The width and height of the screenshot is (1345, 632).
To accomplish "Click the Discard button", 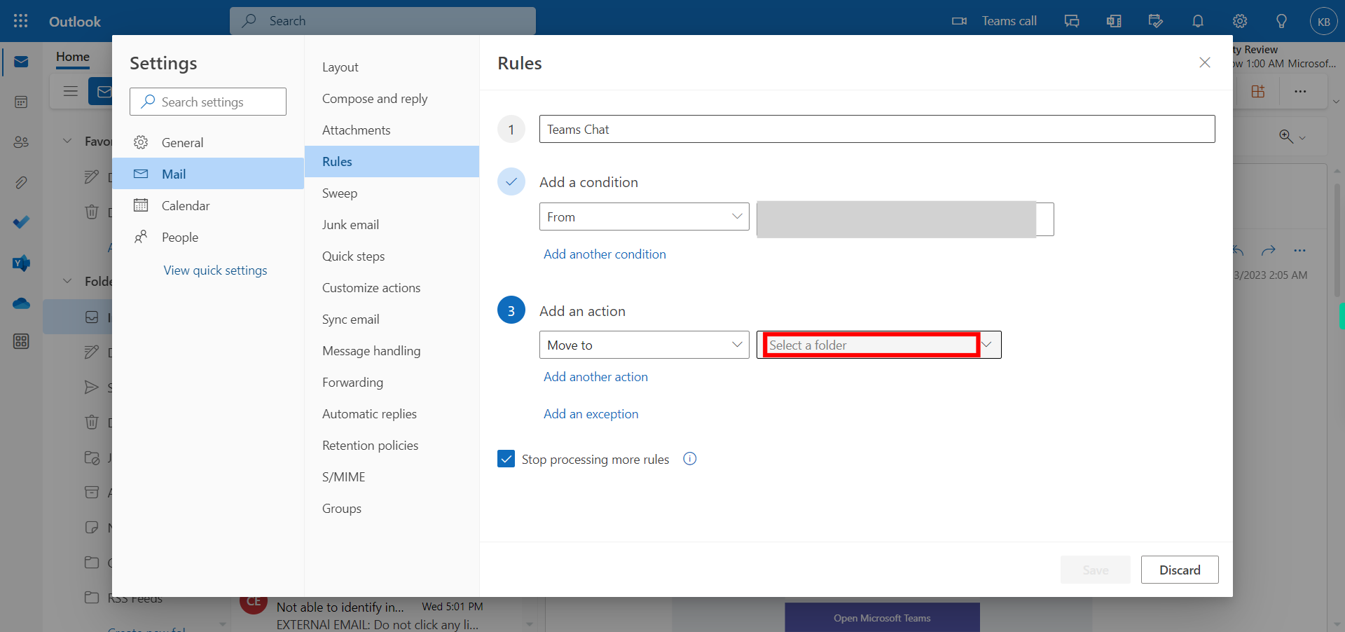I will (1180, 570).
